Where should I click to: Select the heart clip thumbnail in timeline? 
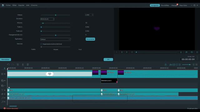pos(50,74)
